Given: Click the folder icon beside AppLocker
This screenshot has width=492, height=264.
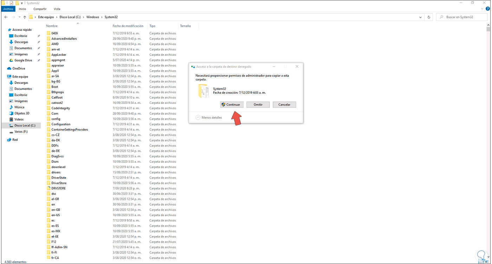Looking at the screenshot, I should (48, 55).
